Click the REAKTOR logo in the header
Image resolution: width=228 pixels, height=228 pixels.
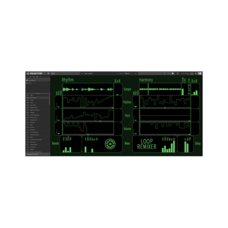point(34,74)
